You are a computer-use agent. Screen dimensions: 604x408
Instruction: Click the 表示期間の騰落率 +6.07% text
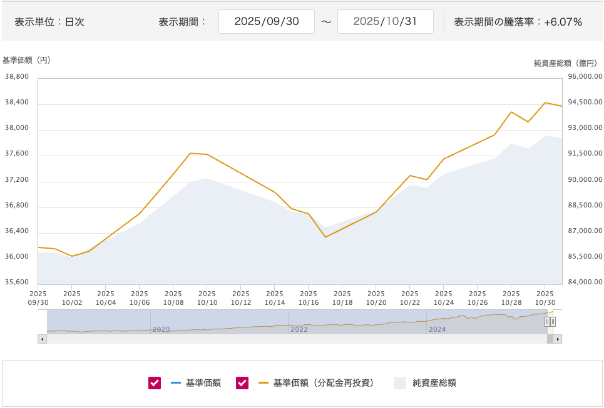click(518, 22)
